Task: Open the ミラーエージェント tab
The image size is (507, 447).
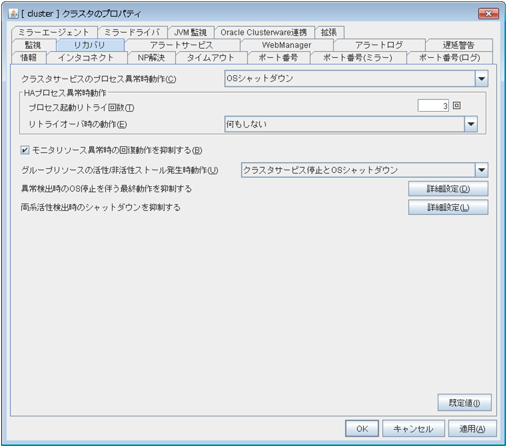Action: click(54, 33)
